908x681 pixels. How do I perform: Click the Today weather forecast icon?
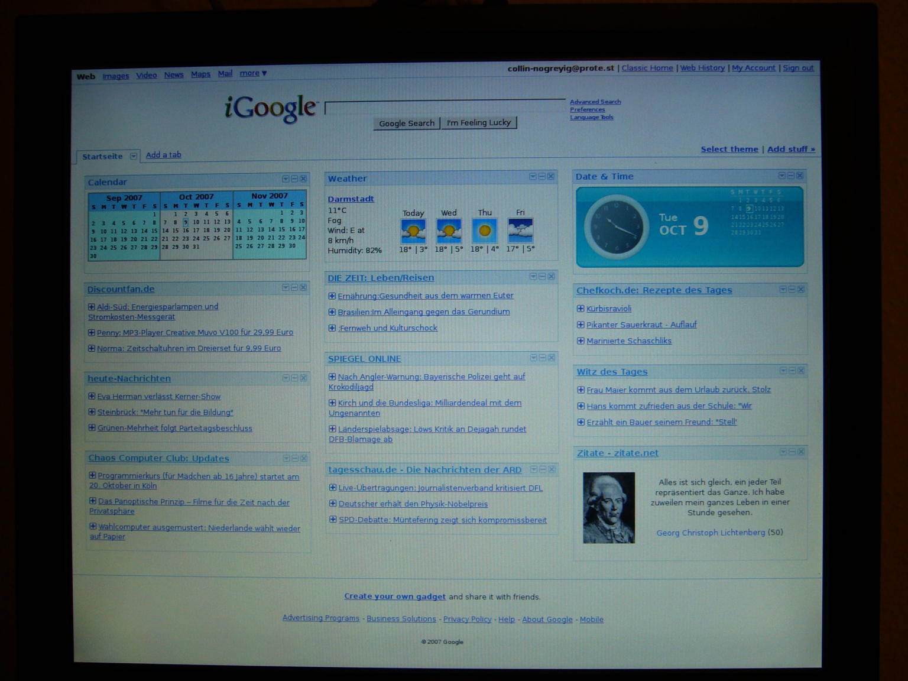tap(413, 231)
